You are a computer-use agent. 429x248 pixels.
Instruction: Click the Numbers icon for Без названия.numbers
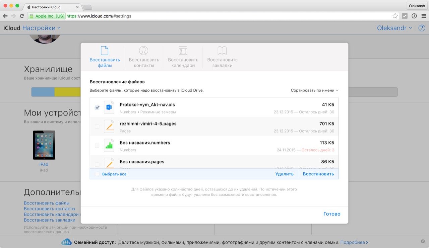click(109, 146)
